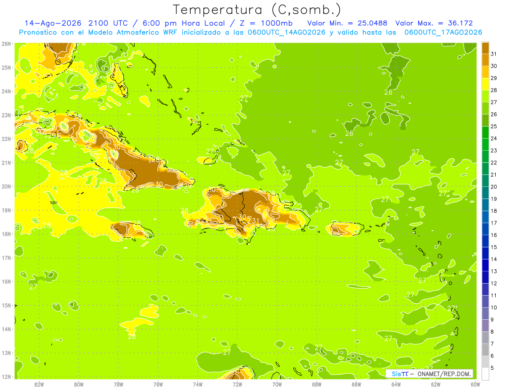Pick the dark blue swatch between 13 and 14

pyautogui.click(x=485, y=265)
